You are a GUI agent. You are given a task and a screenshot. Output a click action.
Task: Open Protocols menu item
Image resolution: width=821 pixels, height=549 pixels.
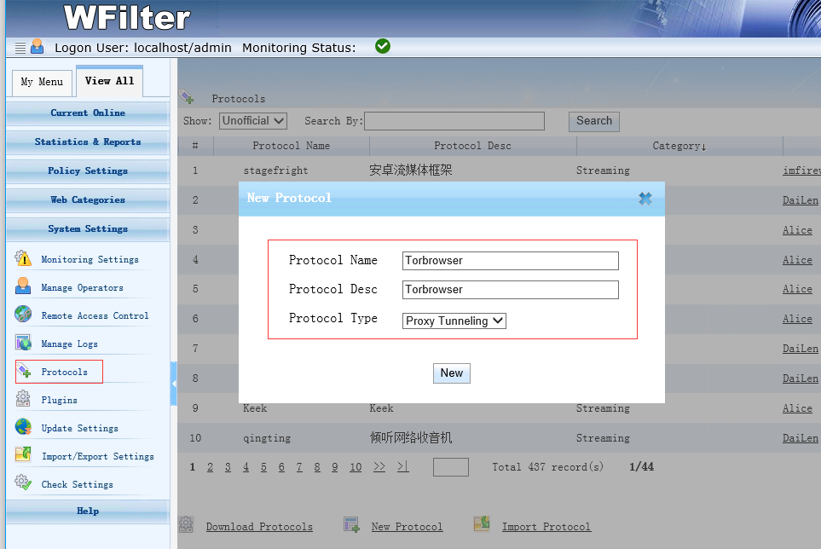tap(65, 372)
